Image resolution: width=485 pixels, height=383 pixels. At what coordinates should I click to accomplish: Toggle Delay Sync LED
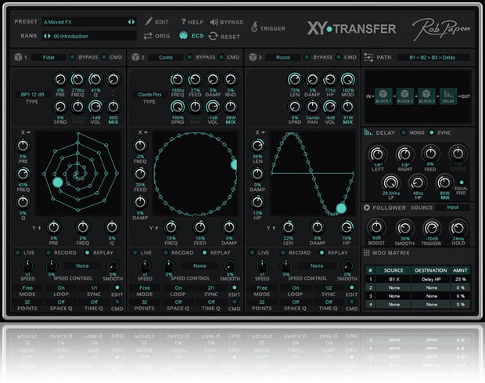[x=432, y=132]
